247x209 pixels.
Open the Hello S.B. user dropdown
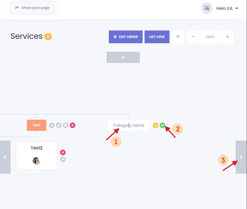227,8
